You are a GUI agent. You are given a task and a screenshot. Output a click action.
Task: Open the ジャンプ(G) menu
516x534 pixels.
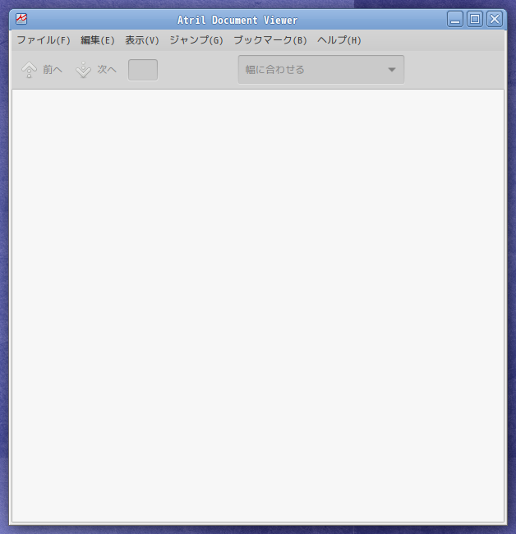196,40
